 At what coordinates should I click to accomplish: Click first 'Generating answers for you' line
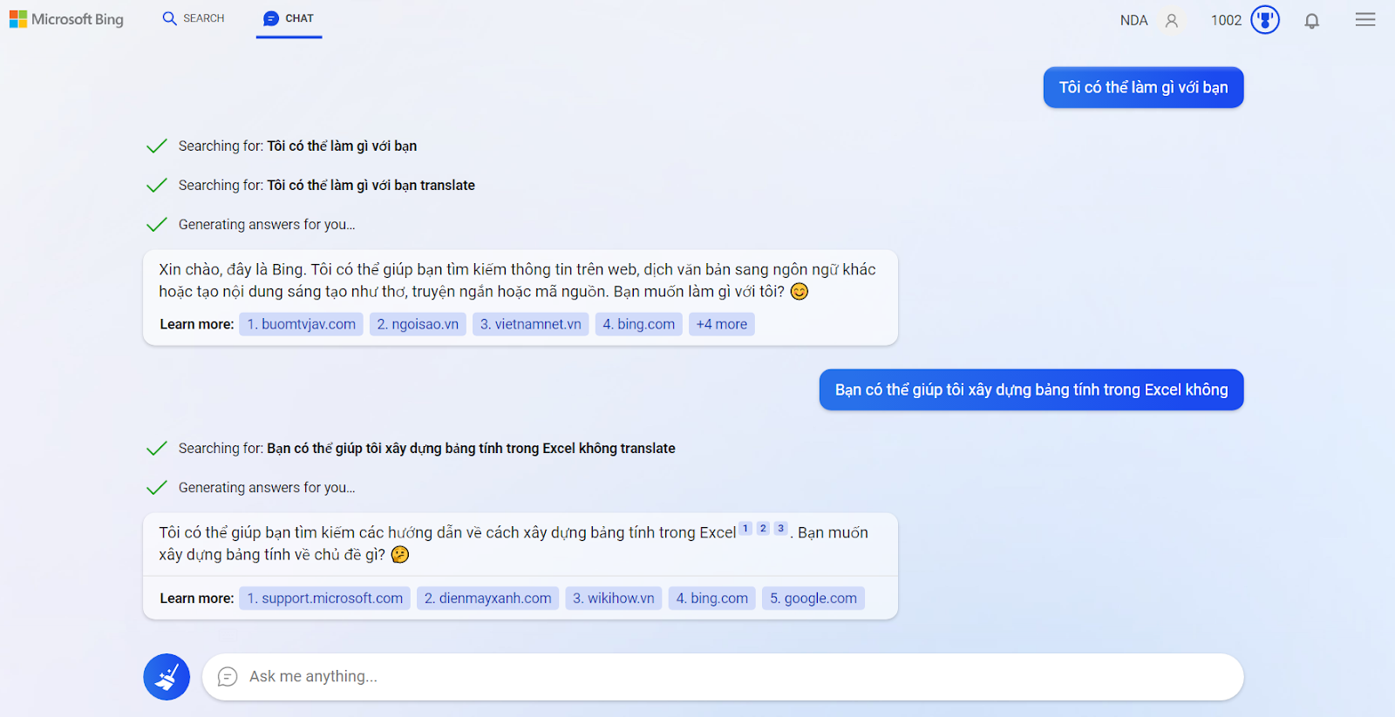(x=267, y=225)
